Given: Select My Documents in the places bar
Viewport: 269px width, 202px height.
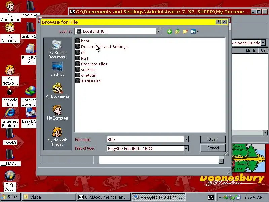Looking at the screenshot, I should 57,91.
